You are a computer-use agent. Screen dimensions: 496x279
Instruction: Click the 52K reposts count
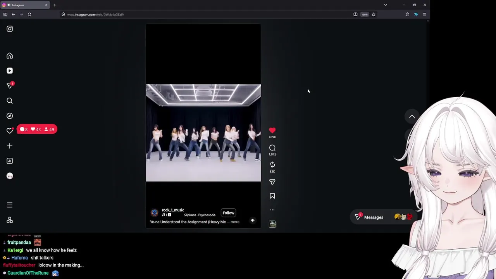tap(272, 171)
